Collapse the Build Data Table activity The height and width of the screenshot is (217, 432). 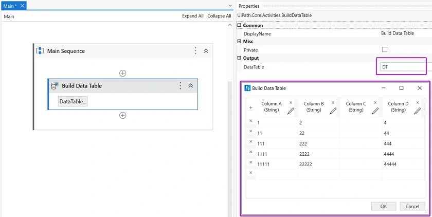[x=191, y=86]
